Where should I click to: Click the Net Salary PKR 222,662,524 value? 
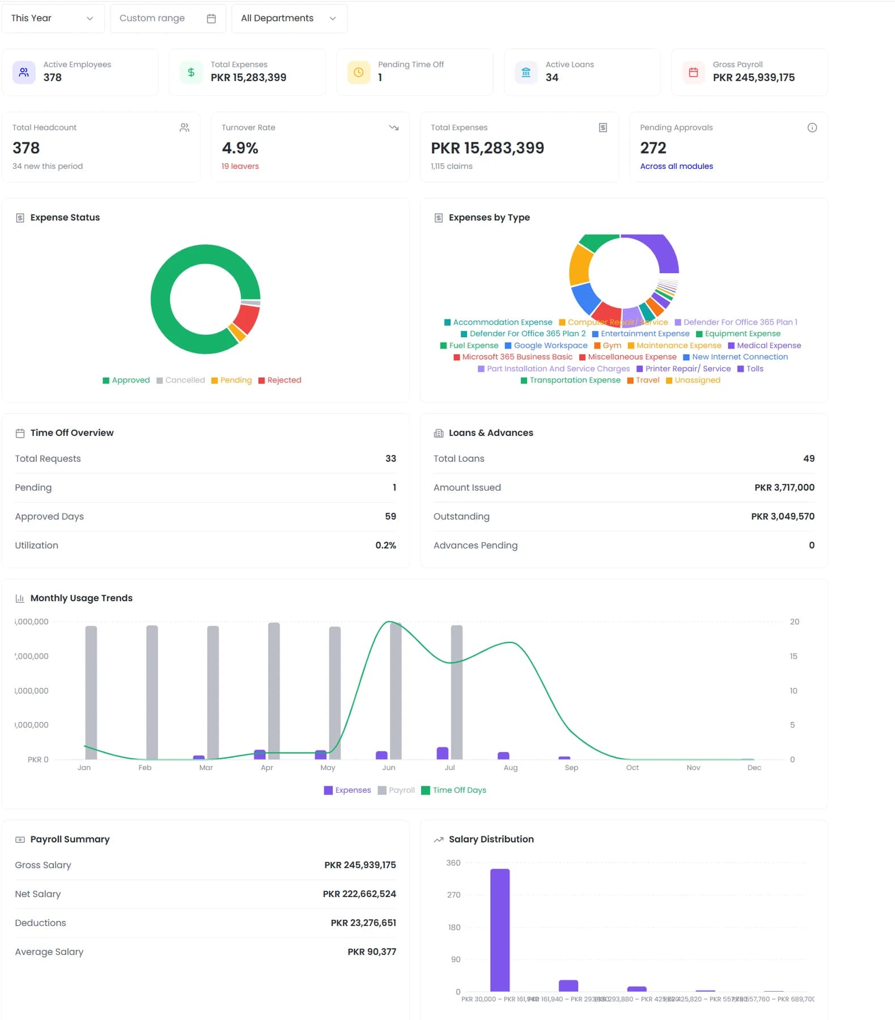pyautogui.click(x=359, y=894)
